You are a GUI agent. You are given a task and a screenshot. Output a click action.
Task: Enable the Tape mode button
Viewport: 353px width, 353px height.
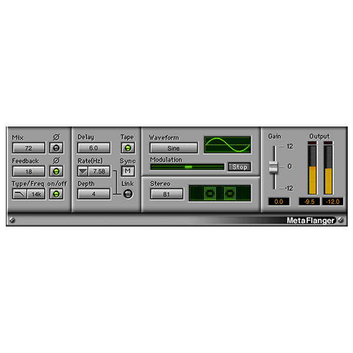(127, 148)
